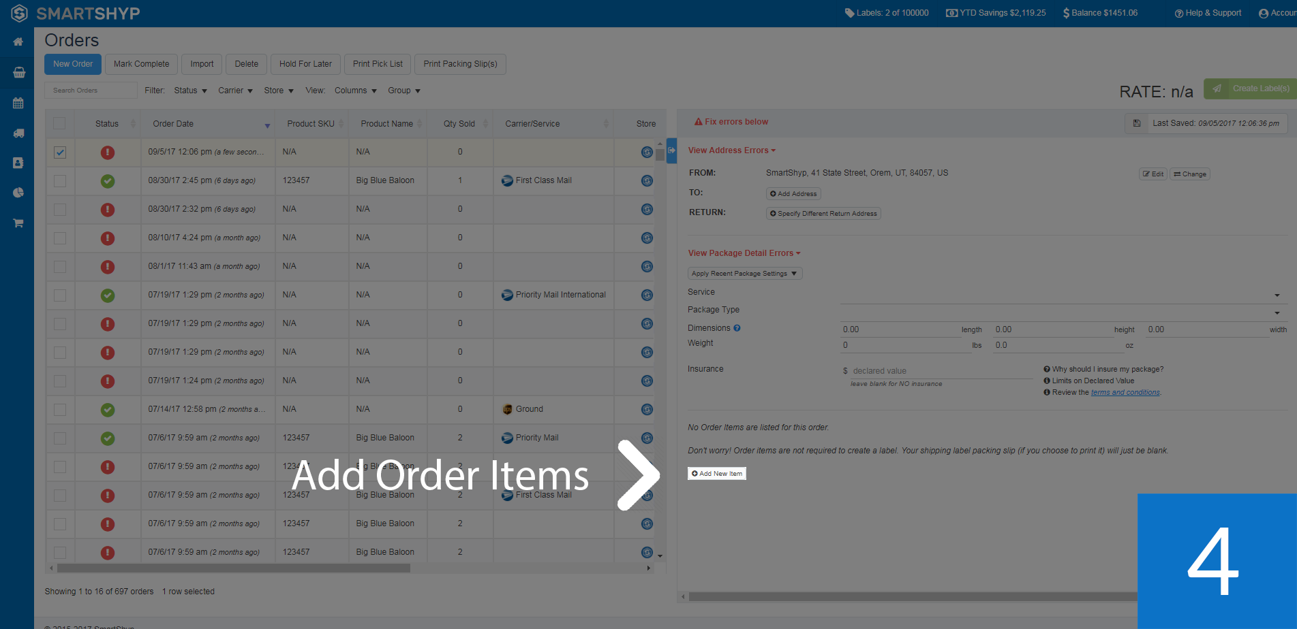Open the home icon in the sidebar
1297x629 pixels.
(x=18, y=42)
